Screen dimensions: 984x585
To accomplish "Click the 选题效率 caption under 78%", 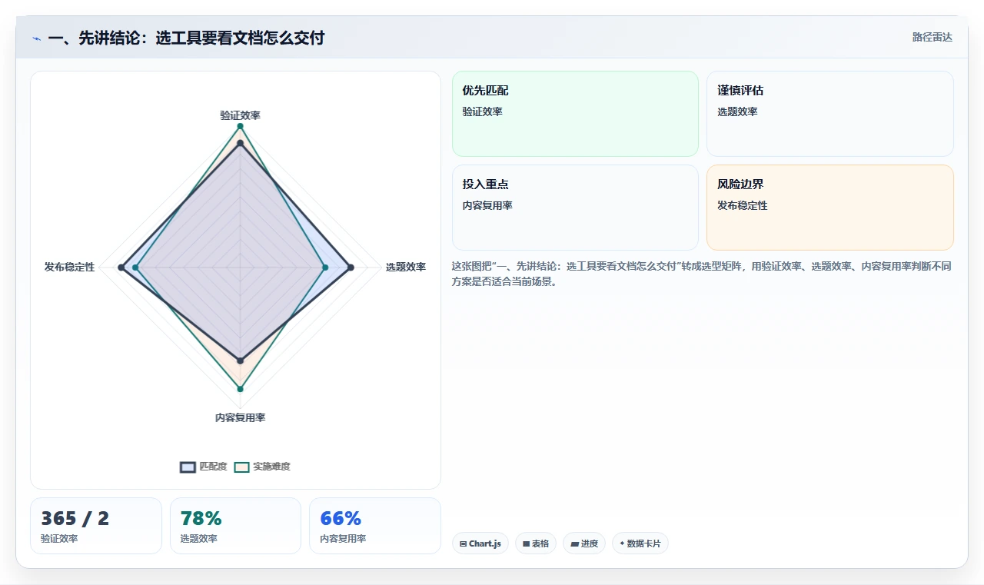I will [x=199, y=539].
